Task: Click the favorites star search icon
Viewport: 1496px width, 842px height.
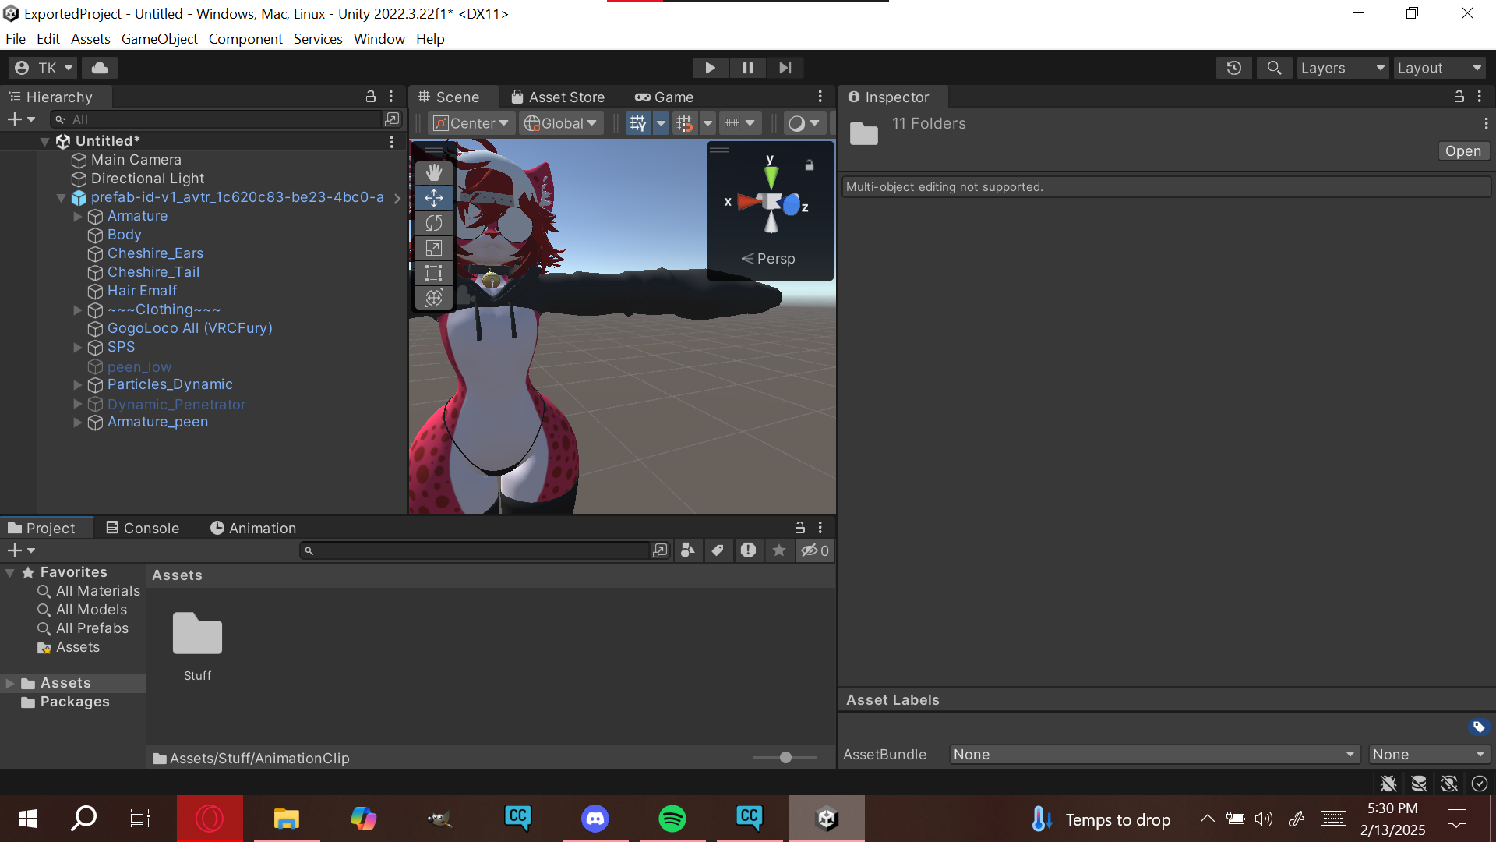Action: click(x=778, y=550)
